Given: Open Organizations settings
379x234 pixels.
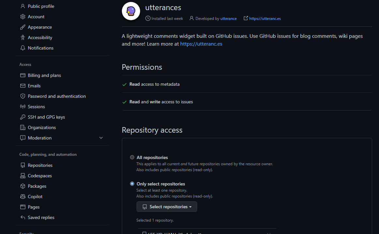Looking at the screenshot, I should (42, 127).
